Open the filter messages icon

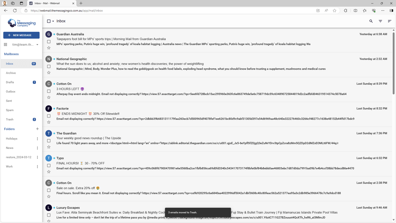coord(380,21)
